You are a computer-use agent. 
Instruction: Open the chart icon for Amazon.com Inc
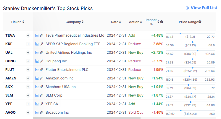pyautogui.click(x=37, y=78)
